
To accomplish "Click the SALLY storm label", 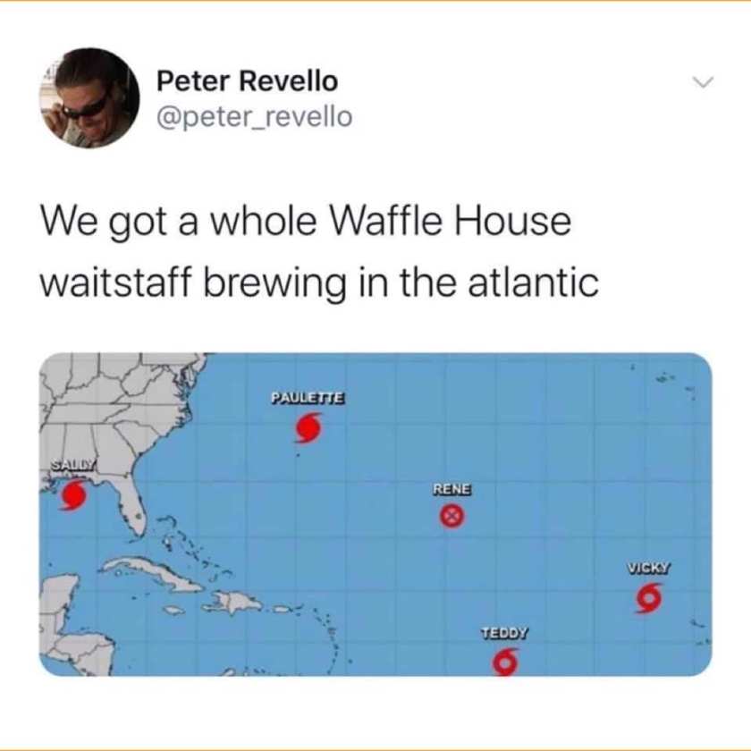I will click(74, 464).
